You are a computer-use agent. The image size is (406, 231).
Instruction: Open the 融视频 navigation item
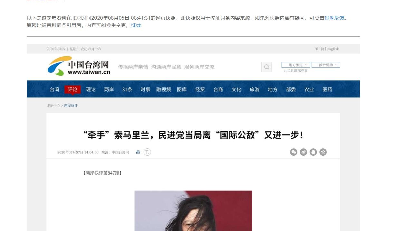point(164,89)
